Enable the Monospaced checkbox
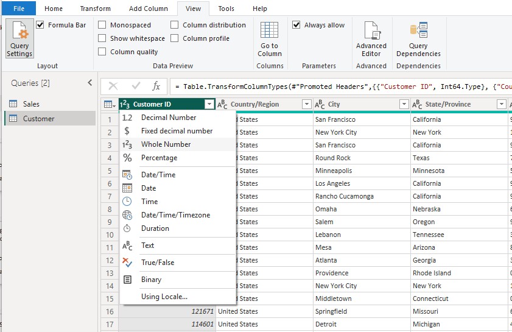The height and width of the screenshot is (332, 512). point(102,25)
